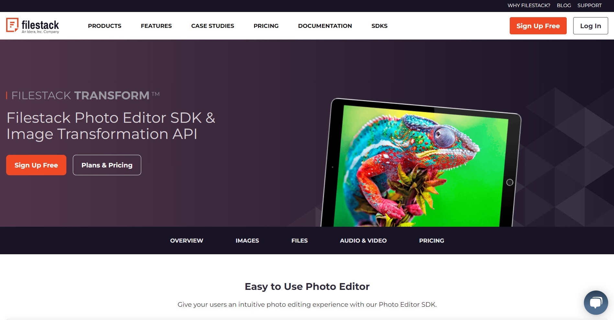The width and height of the screenshot is (614, 320).
Task: Click Sign Up Free in header
Action: pyautogui.click(x=538, y=26)
